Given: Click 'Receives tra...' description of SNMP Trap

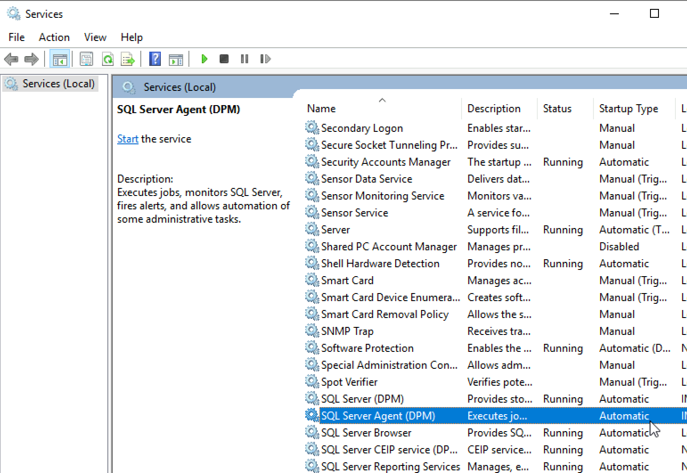Looking at the screenshot, I should pyautogui.click(x=499, y=331).
